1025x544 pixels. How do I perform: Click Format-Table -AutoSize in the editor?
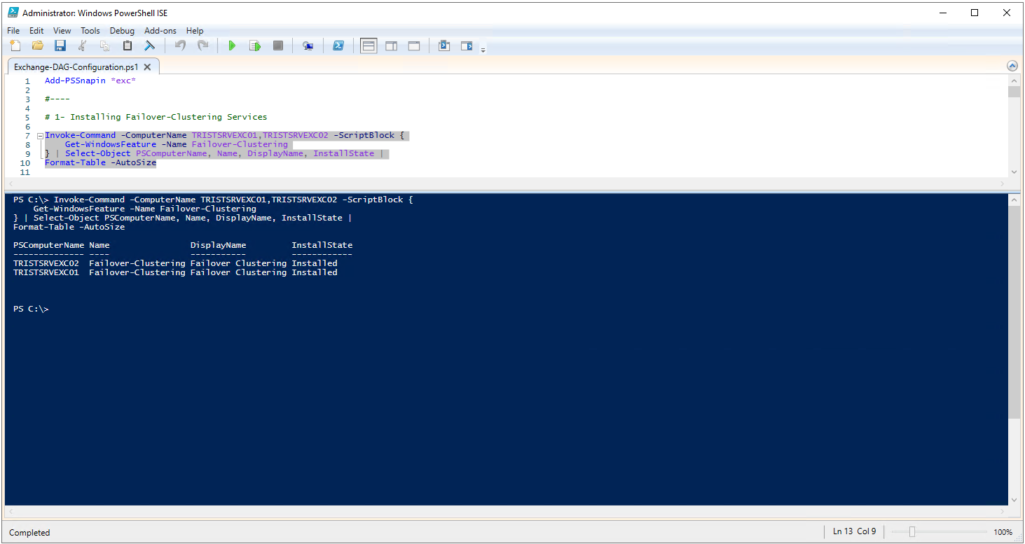coord(100,162)
